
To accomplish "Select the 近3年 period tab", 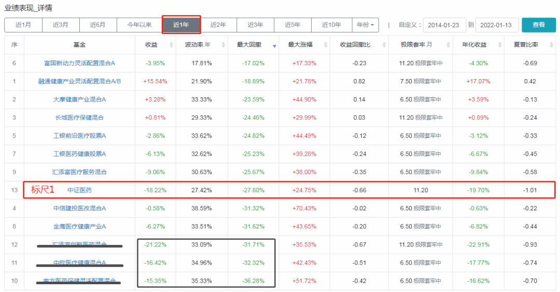I will pyautogui.click(x=255, y=25).
